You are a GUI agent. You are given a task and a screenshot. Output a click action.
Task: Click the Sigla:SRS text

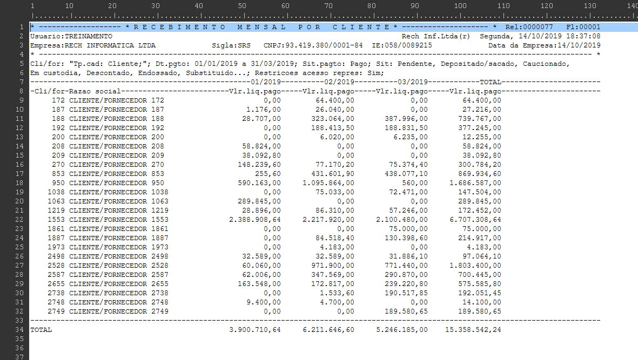[231, 45]
